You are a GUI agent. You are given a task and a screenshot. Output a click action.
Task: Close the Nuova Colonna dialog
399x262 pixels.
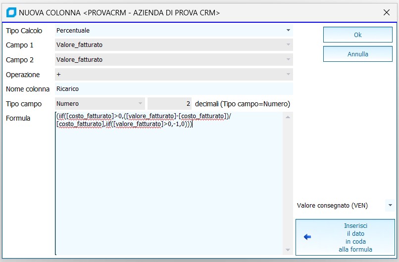point(386,12)
